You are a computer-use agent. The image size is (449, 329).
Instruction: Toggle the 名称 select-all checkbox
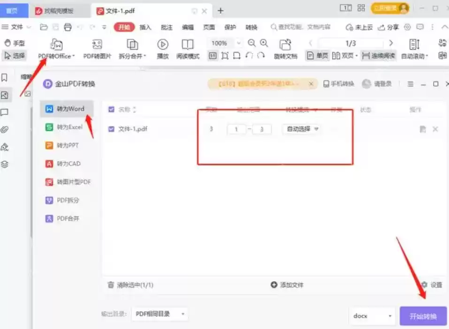point(111,109)
